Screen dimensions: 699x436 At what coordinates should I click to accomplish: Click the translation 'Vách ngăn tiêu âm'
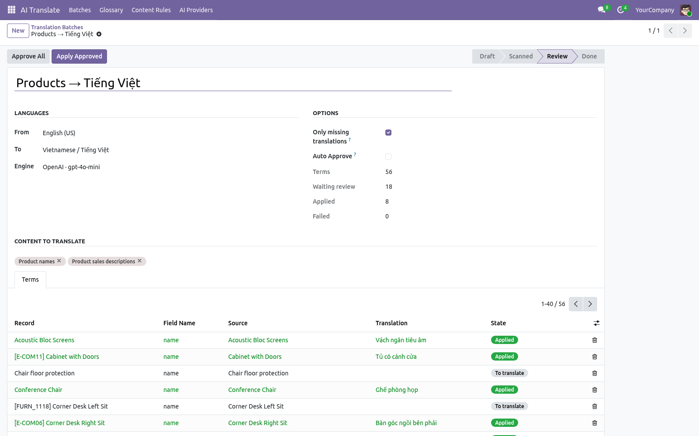point(401,340)
